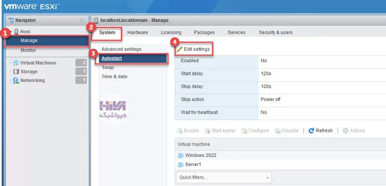Expand the Virtual Machines tree node
386x186 pixels.
point(10,63)
